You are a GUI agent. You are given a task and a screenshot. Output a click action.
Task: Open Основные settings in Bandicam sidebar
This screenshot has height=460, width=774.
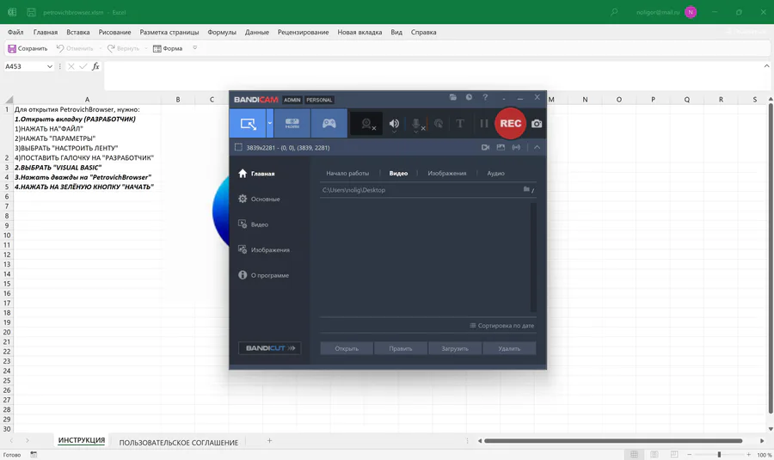tap(259, 199)
